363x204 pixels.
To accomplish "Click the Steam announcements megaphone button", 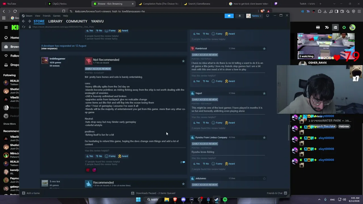I will [x=229, y=16].
